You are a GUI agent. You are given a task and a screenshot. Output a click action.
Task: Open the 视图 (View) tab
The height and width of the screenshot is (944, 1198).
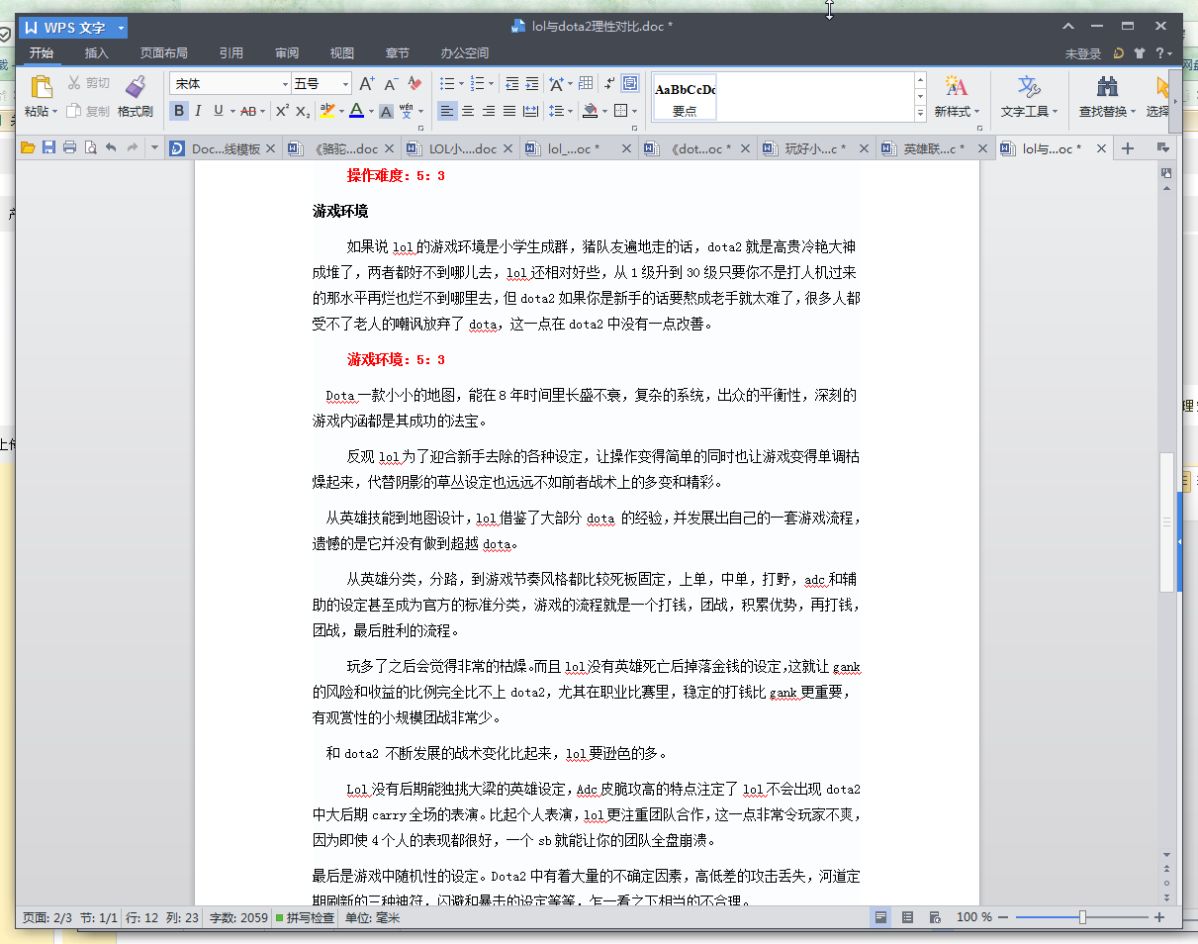click(342, 53)
